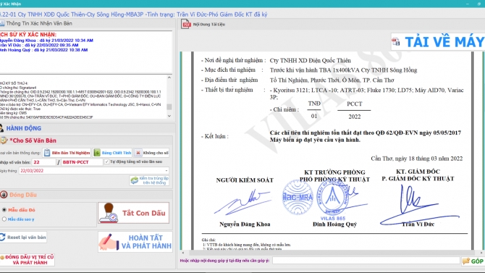The image size is (485, 273).
Task: Click the document viewer horizontal scroll left arrow
Action: click(x=183, y=253)
